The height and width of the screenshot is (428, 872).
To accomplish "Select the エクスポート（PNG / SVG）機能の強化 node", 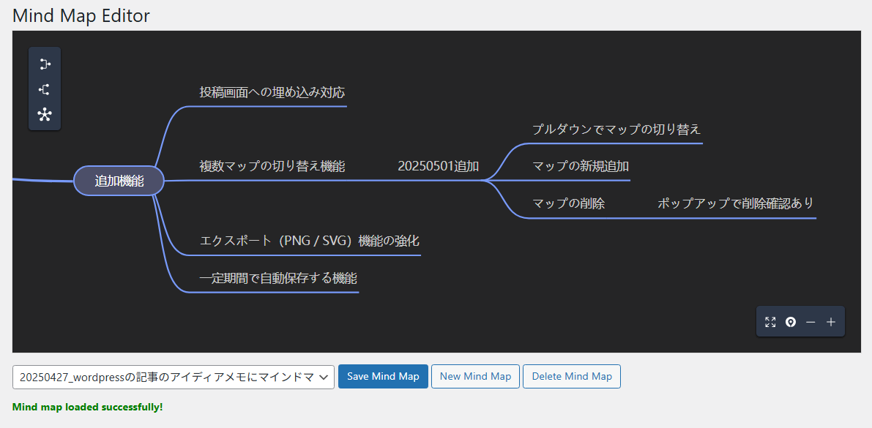I will point(309,241).
